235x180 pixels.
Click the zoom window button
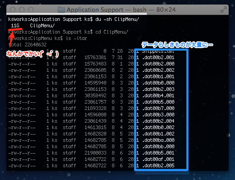click(x=31, y=10)
